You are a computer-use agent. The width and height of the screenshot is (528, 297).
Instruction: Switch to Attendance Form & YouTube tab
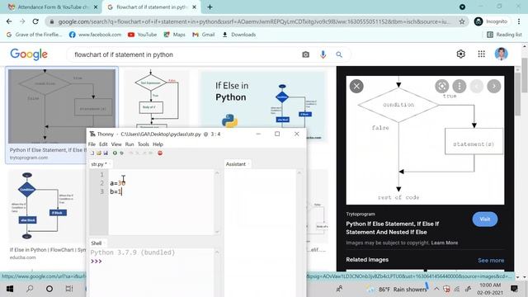53,7
